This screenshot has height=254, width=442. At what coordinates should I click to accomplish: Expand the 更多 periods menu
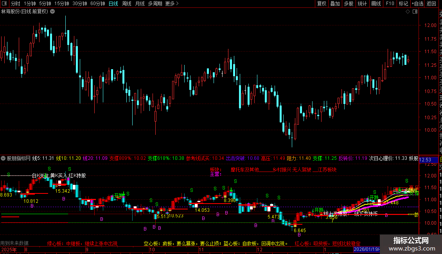[172, 4]
